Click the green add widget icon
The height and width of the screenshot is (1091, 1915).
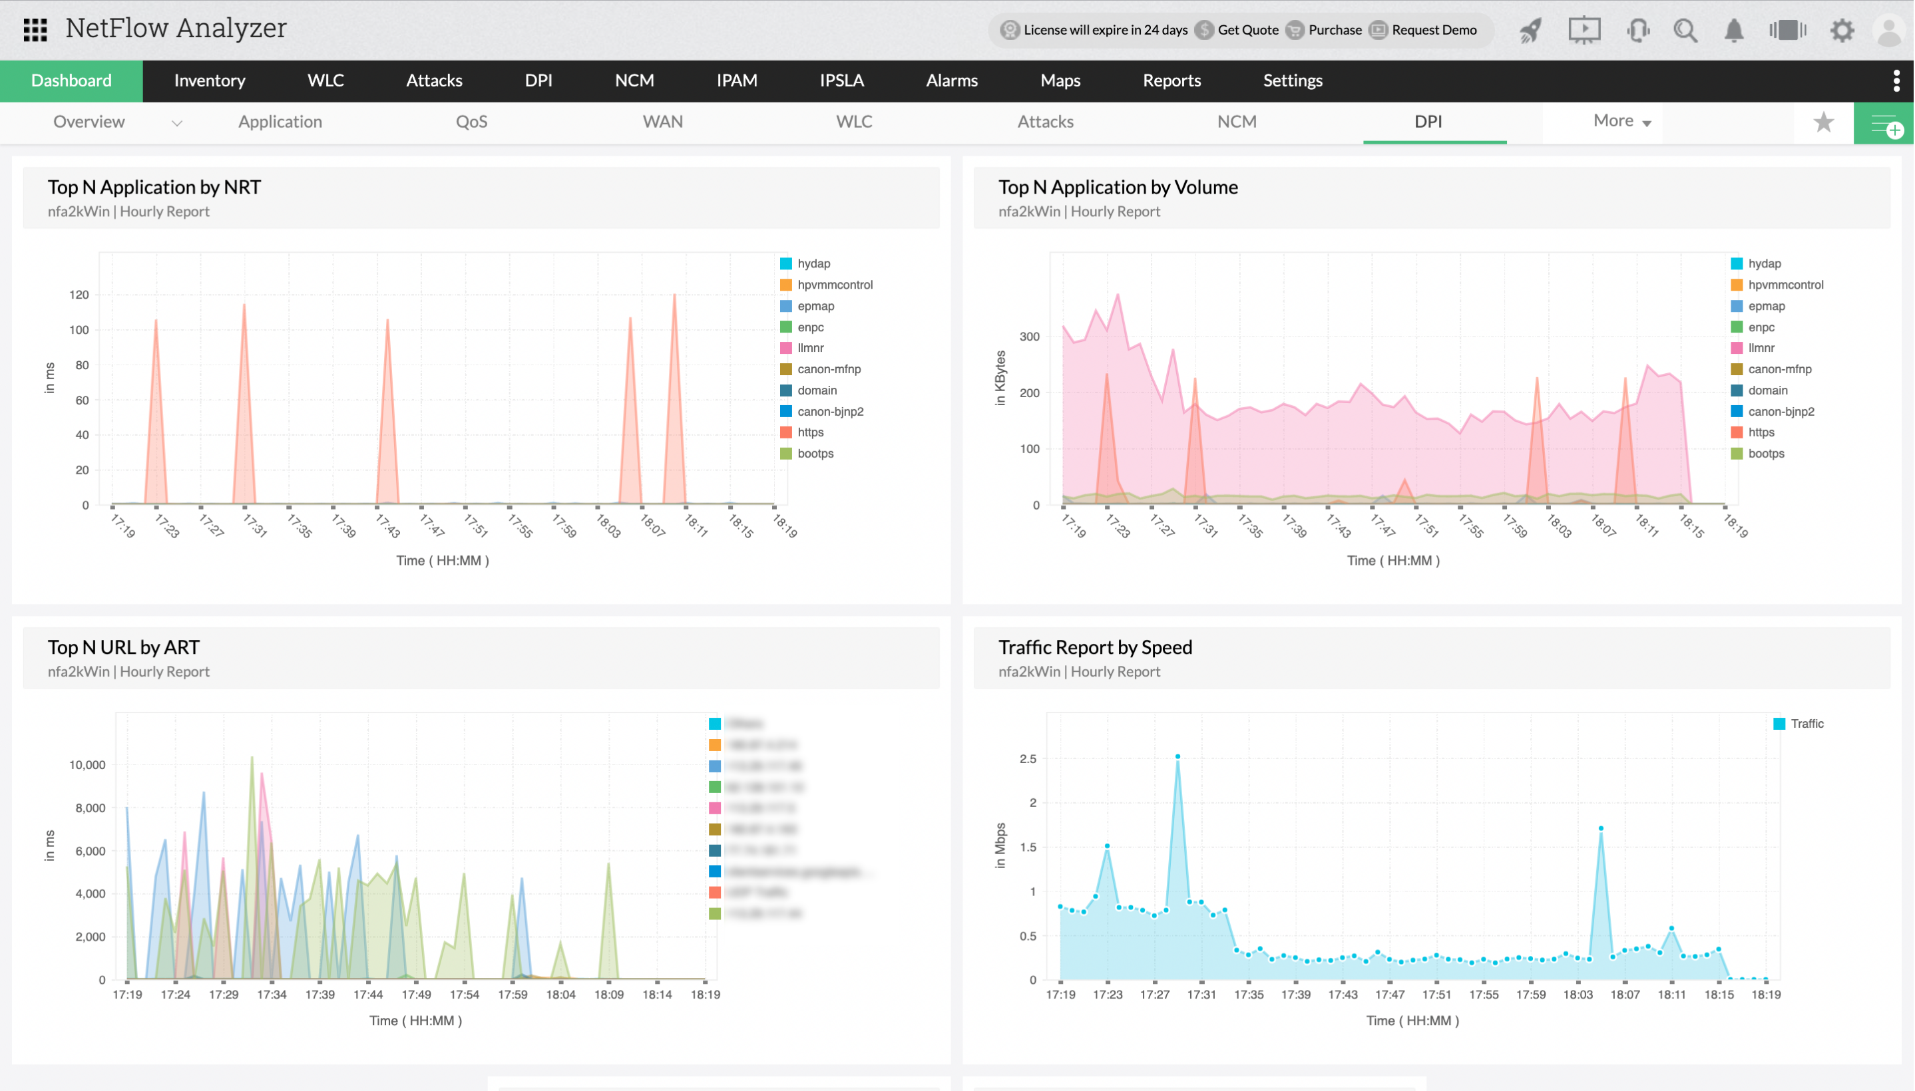tap(1884, 124)
